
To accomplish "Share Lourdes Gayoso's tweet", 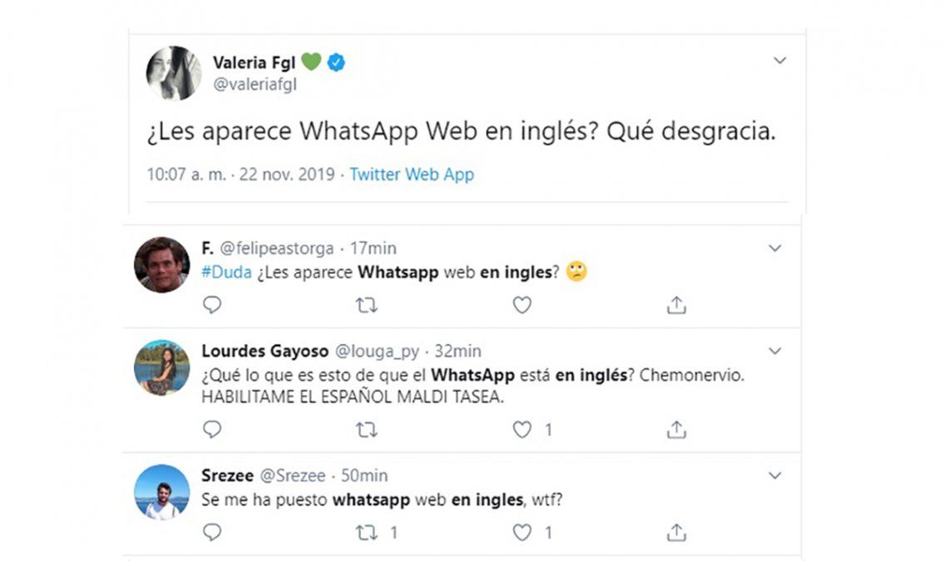I will pos(676,429).
